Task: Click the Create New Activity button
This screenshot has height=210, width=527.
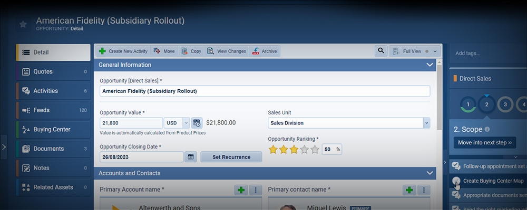Action: coord(123,51)
